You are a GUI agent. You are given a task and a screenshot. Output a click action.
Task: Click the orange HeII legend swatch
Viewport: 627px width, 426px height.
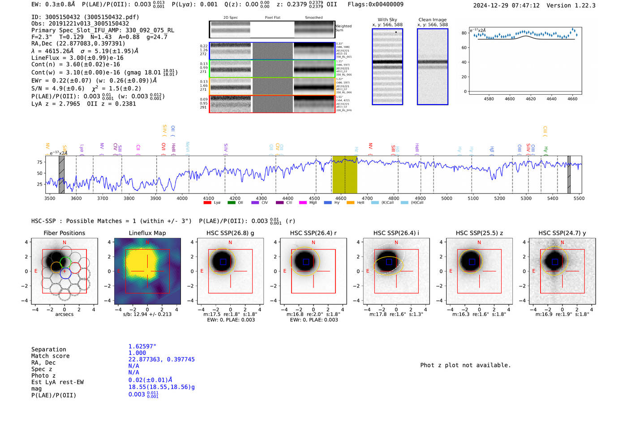(x=350, y=202)
